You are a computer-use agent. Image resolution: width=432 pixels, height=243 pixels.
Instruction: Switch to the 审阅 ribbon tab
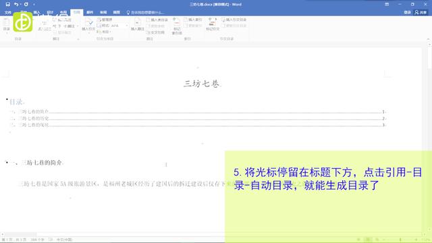103,12
